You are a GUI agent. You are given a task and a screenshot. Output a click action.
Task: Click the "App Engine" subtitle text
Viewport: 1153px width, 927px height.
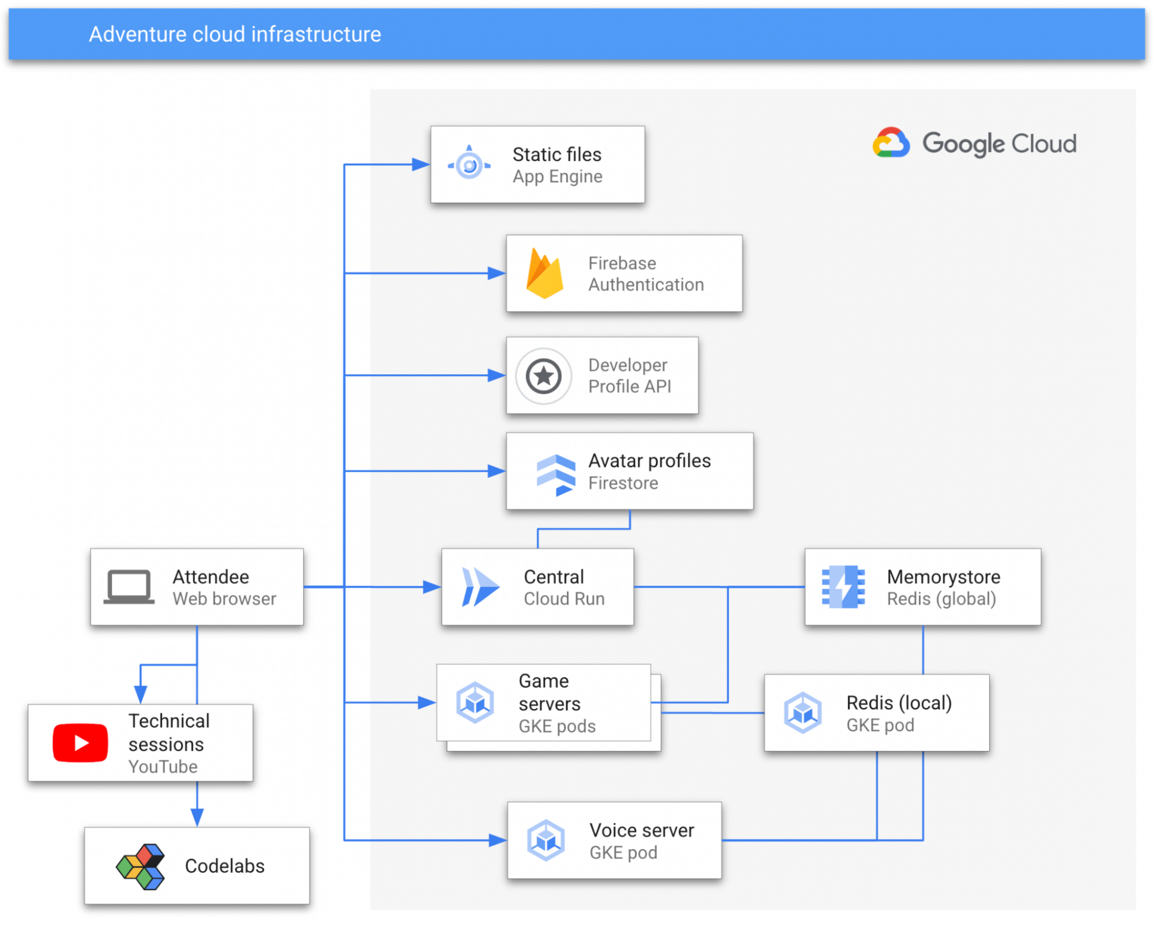click(557, 176)
